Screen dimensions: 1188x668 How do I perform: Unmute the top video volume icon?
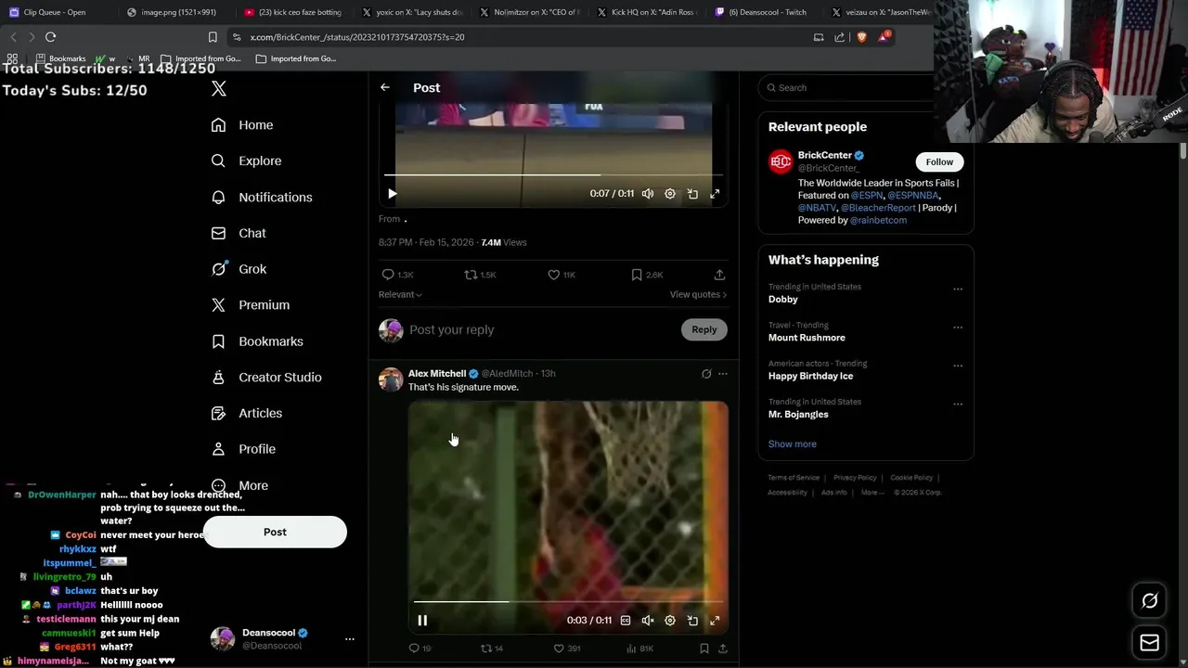pyautogui.click(x=648, y=194)
